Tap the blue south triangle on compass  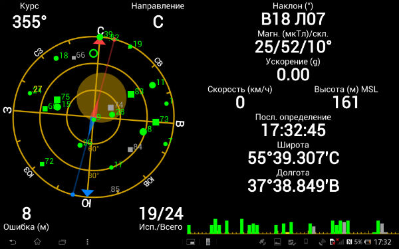pyautogui.click(x=87, y=193)
